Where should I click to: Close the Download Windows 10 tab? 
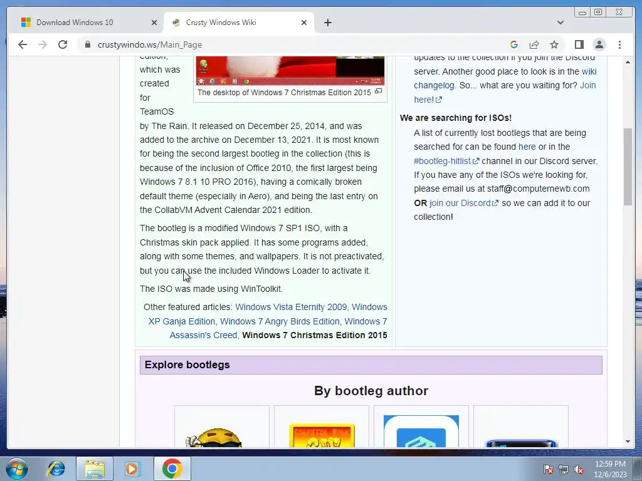[x=154, y=23]
